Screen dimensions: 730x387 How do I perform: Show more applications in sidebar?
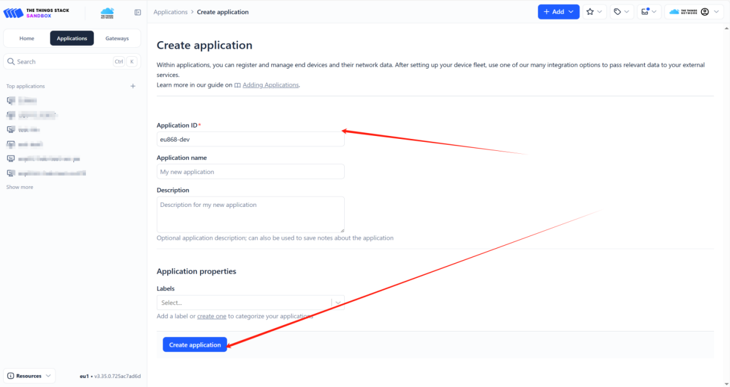20,187
